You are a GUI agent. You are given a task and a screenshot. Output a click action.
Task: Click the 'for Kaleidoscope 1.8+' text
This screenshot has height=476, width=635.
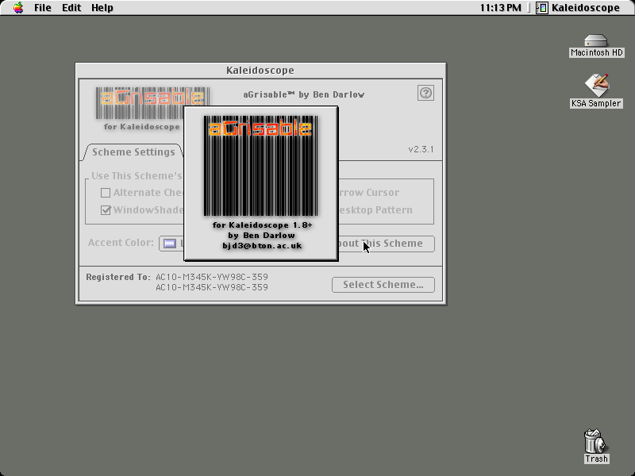[x=263, y=225]
